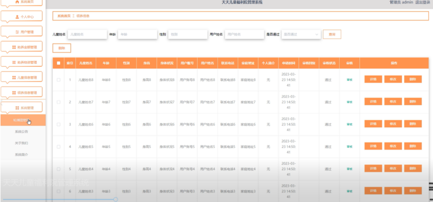Click 审核 link in row 儿童姓名8
The image size is (433, 202).
(x=349, y=80)
